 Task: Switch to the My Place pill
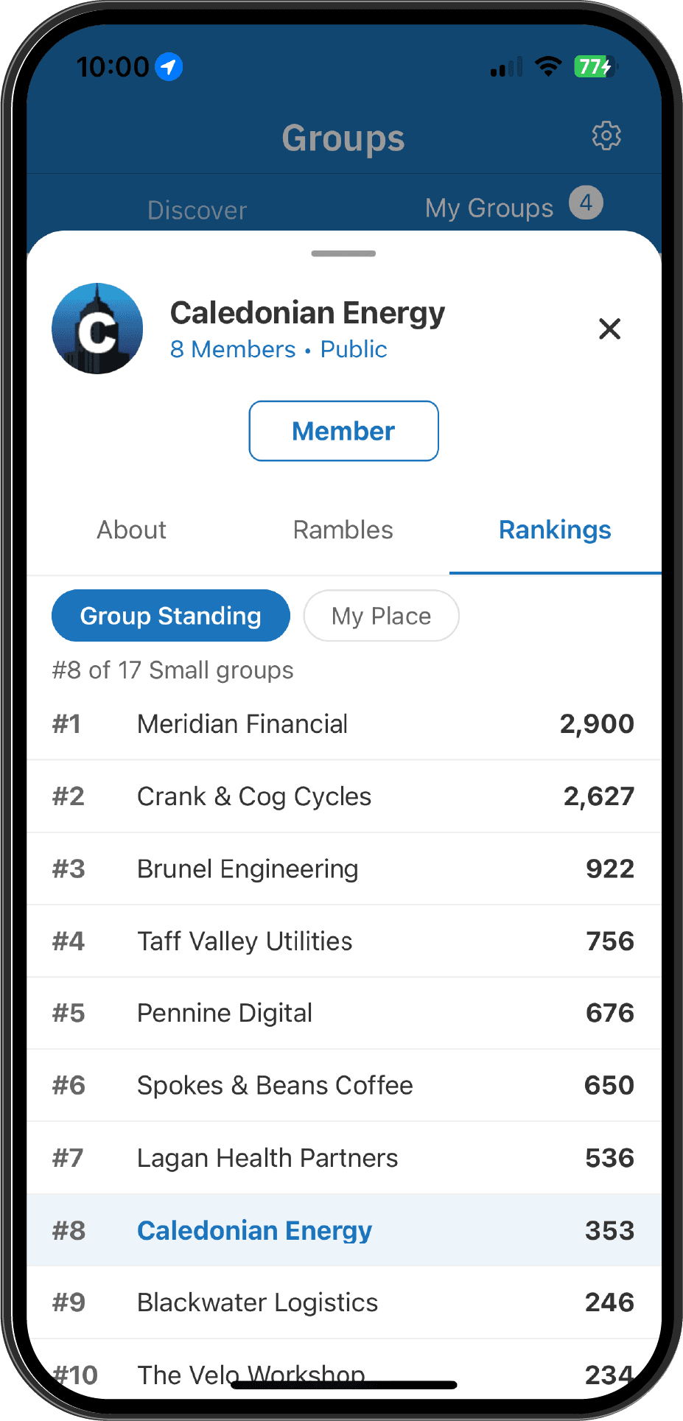coord(382,616)
